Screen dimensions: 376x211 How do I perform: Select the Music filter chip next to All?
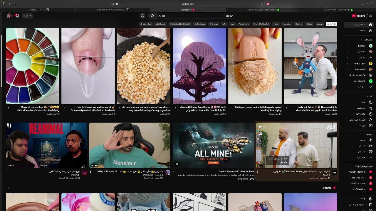[320, 24]
